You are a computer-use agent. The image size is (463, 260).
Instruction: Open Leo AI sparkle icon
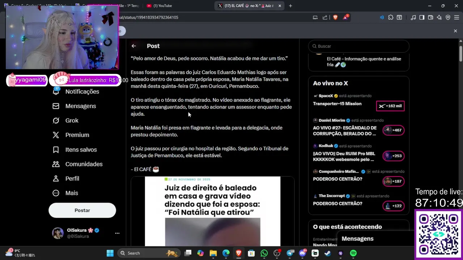coord(439,17)
